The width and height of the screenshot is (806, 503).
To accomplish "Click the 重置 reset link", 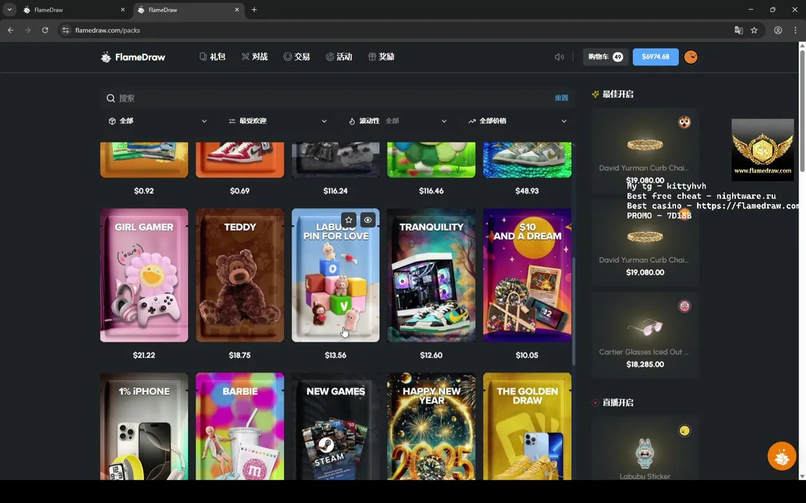I will tap(562, 98).
